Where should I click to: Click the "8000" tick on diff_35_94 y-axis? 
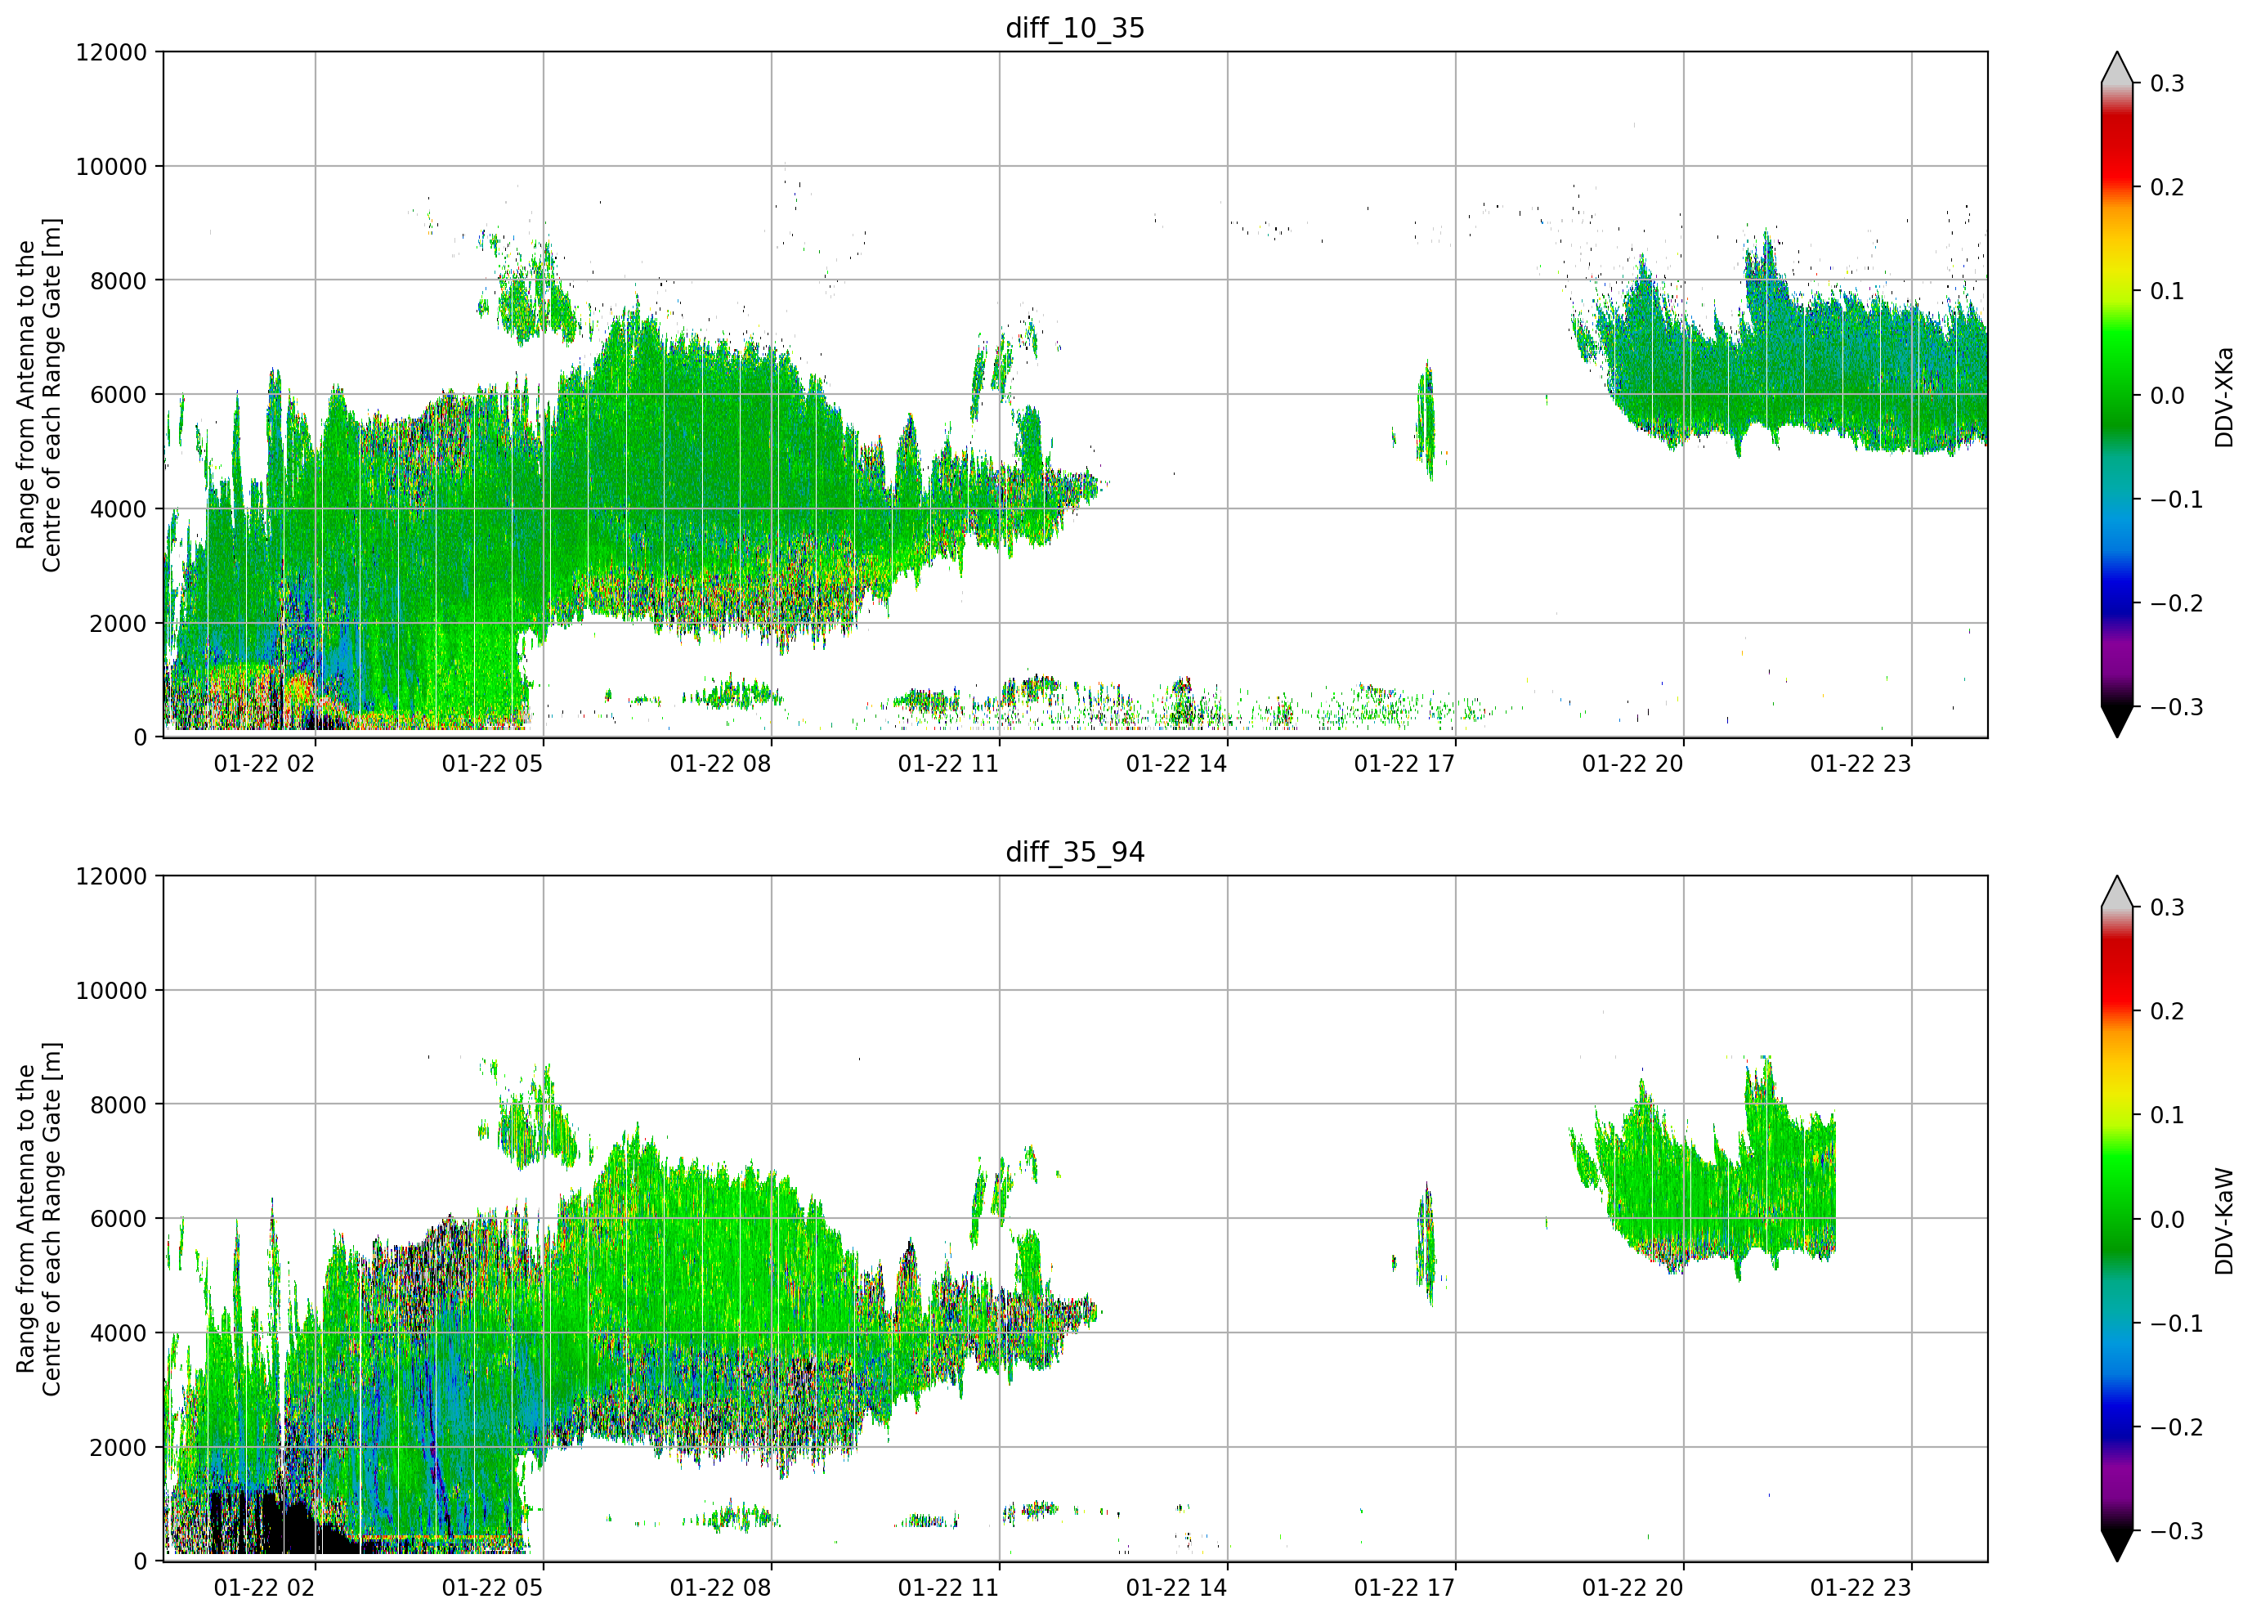(119, 1104)
